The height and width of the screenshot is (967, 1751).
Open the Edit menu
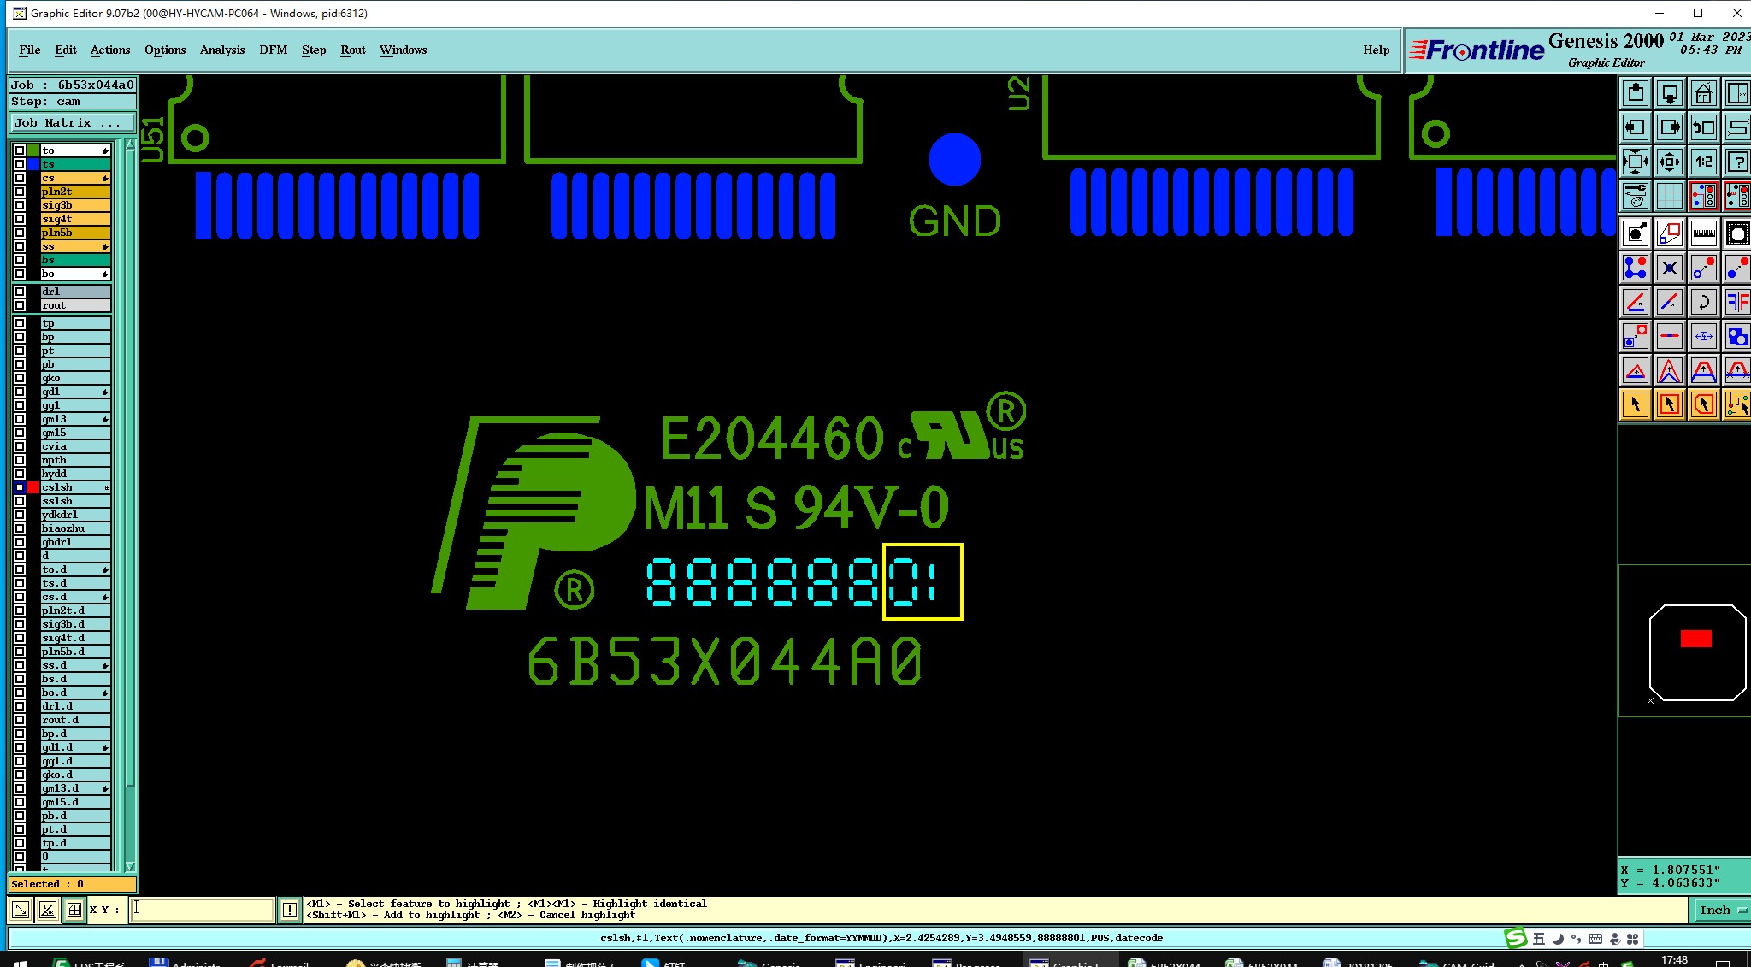(x=66, y=50)
